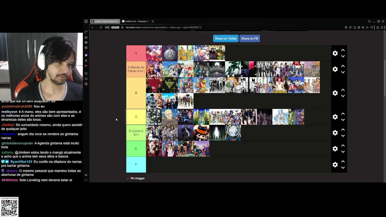
Task: Move B tier row up with arrow
Action: 343,90
